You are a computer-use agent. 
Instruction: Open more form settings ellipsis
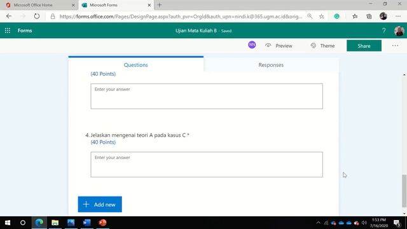[395, 46]
